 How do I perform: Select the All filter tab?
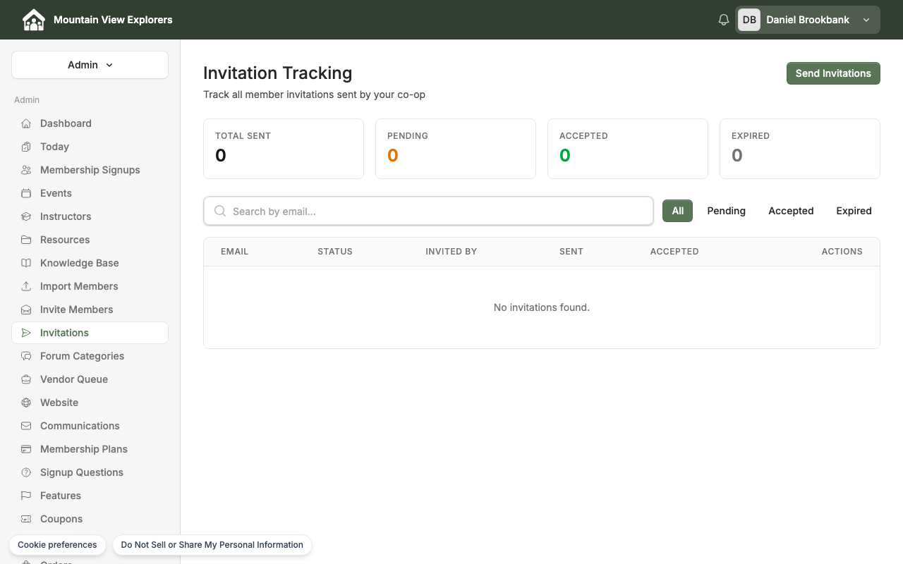click(677, 211)
